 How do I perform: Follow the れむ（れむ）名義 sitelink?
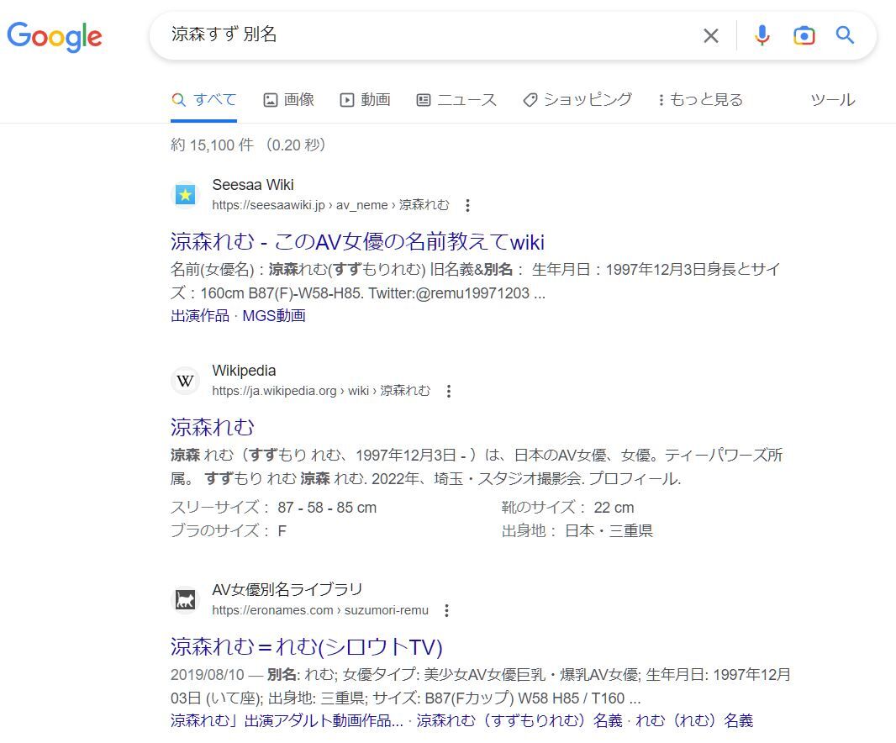694,720
